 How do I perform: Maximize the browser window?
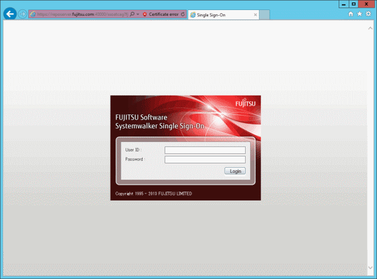tap(353, 4)
